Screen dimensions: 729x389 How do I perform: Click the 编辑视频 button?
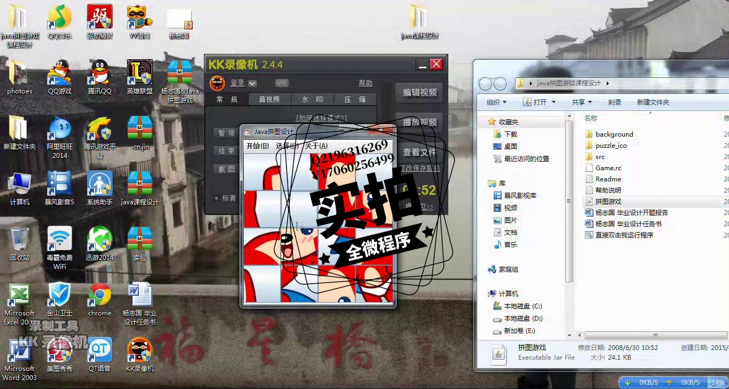[420, 92]
